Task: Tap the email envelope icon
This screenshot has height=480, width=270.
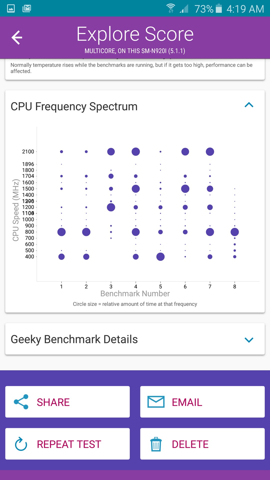Action: pos(156,402)
